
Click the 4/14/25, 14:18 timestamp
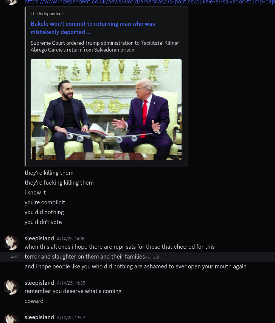(71, 239)
